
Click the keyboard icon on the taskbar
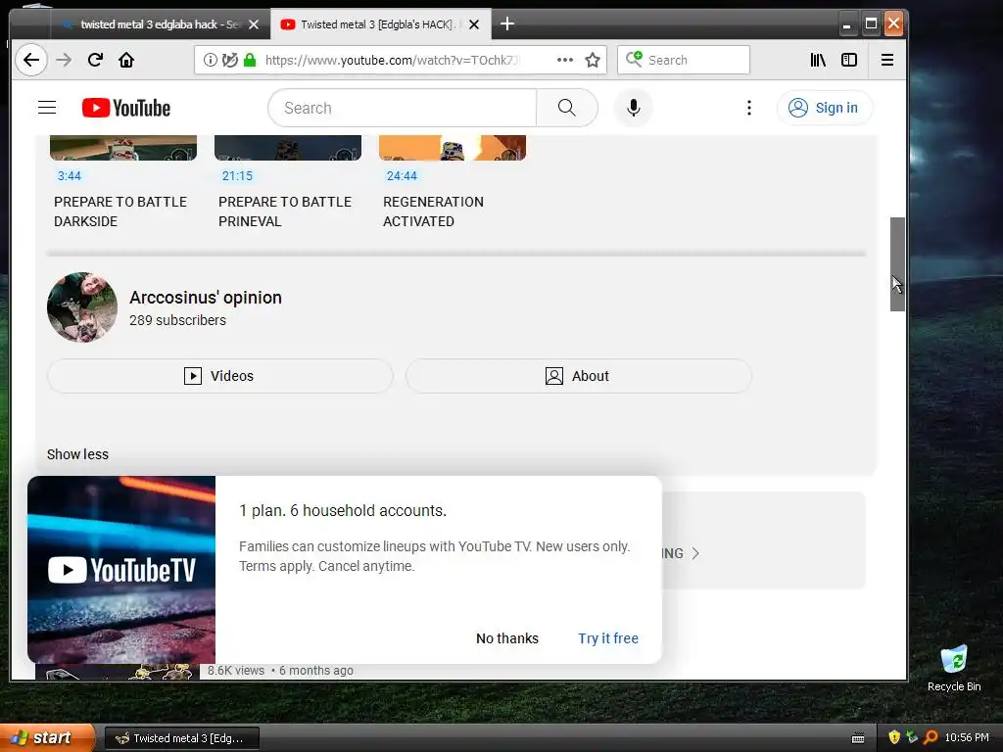(858, 738)
